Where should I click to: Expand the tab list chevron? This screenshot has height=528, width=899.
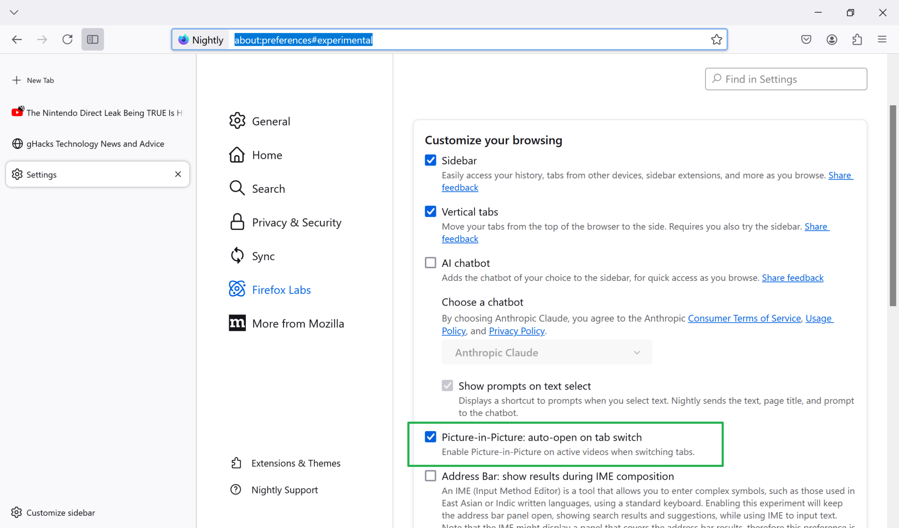pyautogui.click(x=14, y=12)
